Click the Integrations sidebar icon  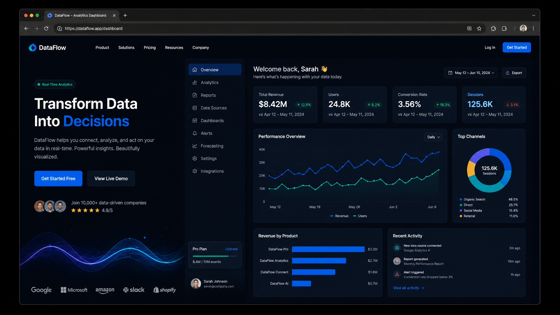click(195, 171)
